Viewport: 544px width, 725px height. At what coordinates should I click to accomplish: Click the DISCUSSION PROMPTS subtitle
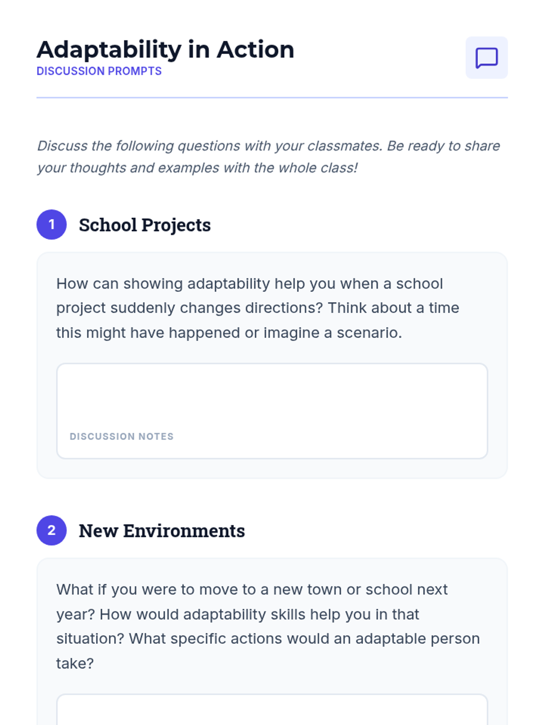(99, 71)
